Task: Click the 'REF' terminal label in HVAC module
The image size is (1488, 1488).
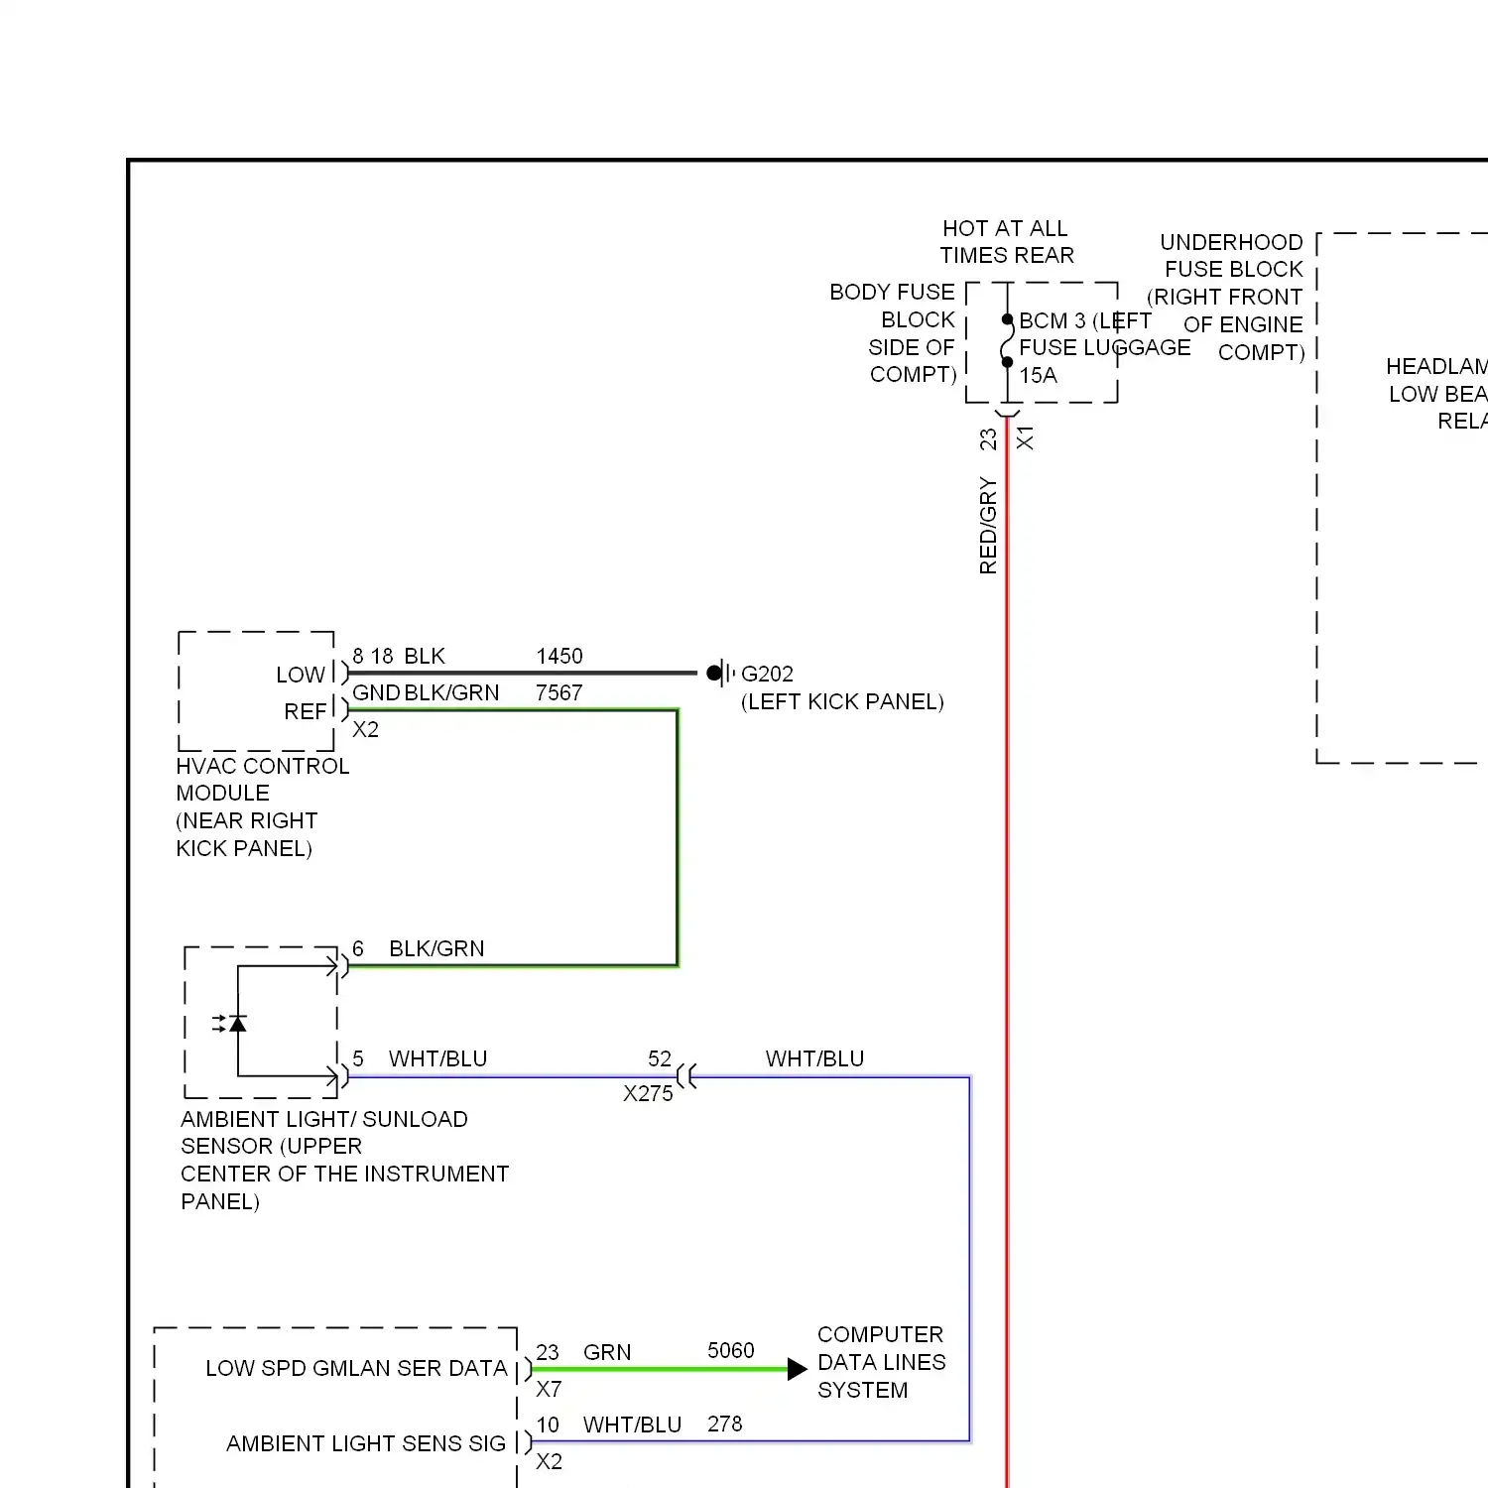Action: [x=305, y=711]
